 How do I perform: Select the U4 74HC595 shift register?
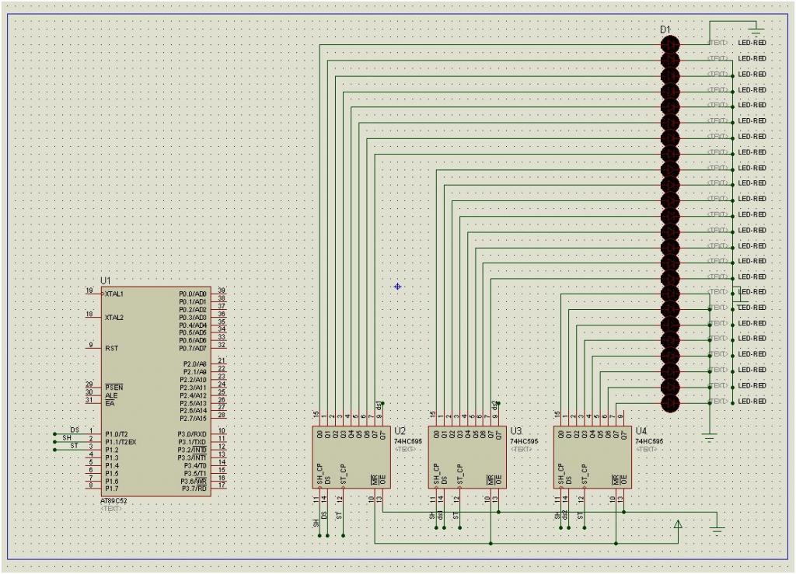click(592, 457)
